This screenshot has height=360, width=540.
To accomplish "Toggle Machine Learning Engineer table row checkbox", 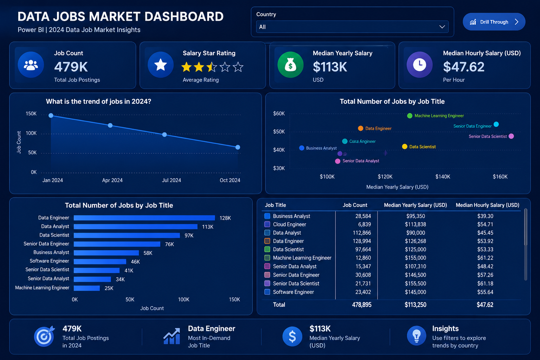I will (267, 258).
